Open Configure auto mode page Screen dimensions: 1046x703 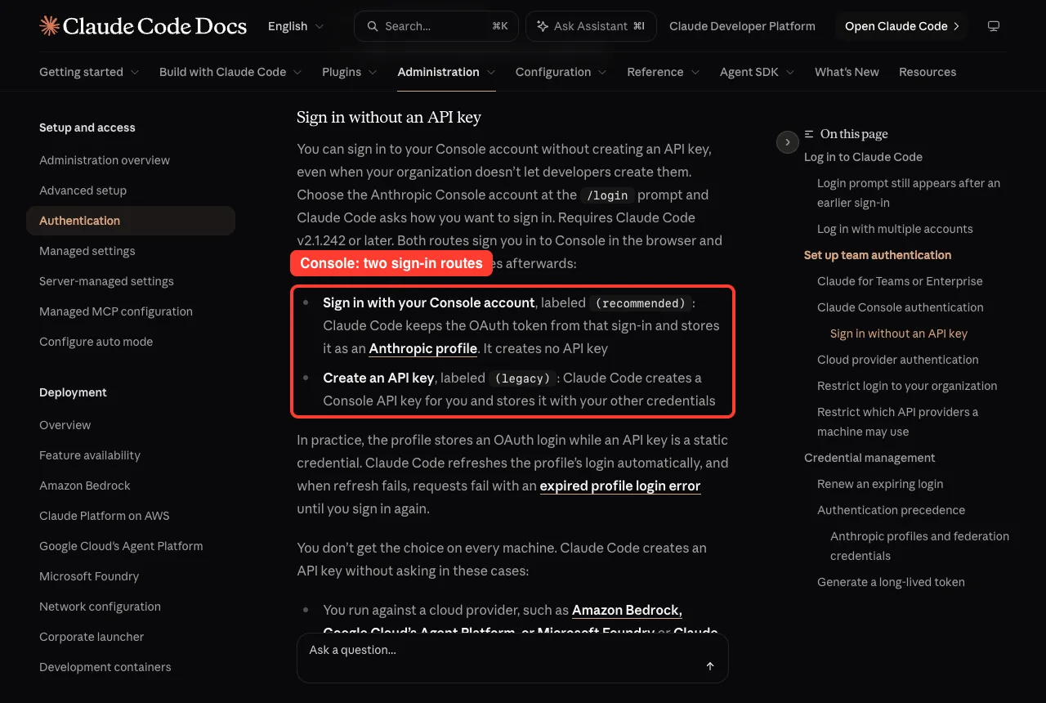pos(96,342)
